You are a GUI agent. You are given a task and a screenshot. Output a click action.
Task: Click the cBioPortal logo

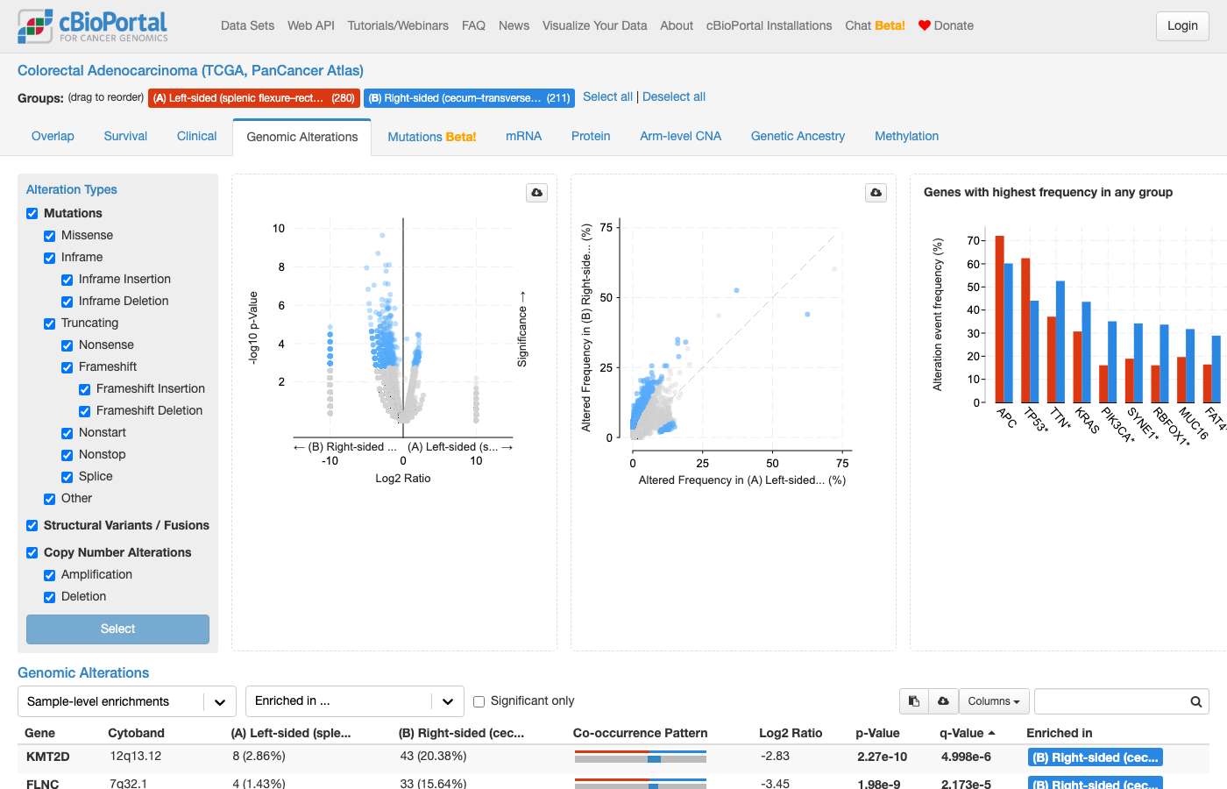coord(93,26)
